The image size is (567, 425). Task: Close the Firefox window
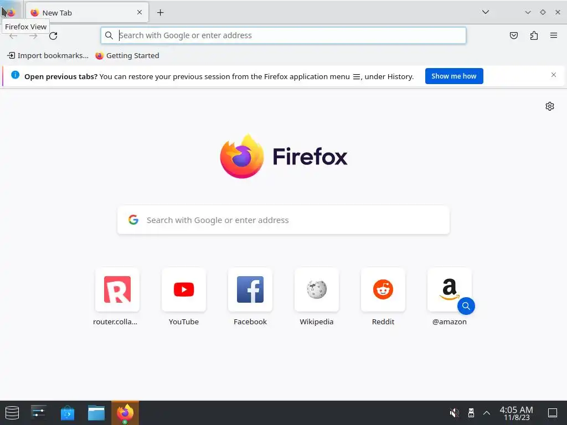point(558,12)
